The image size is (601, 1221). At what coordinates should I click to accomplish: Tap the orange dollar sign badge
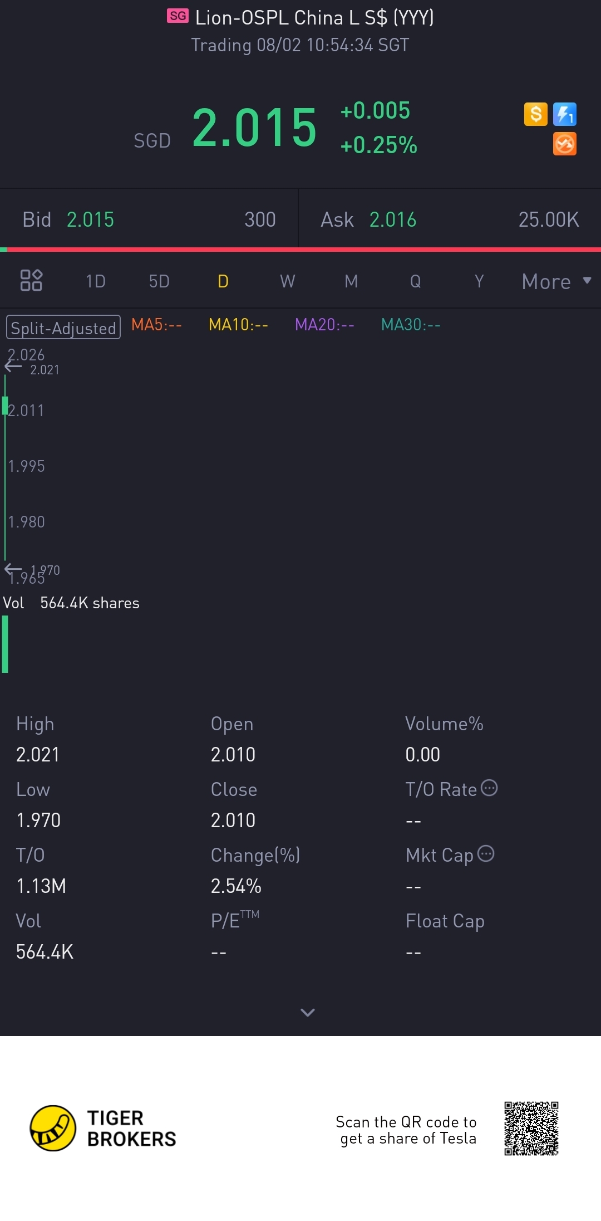point(536,114)
